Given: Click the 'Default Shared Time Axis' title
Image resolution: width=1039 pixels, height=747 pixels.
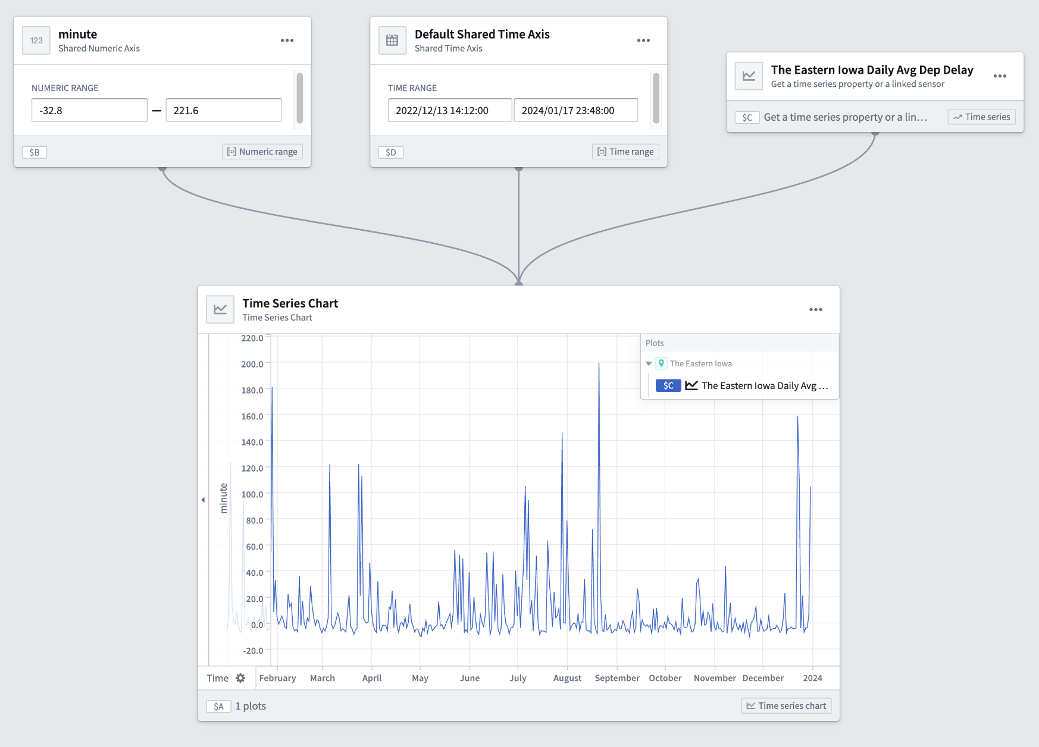Looking at the screenshot, I should pyautogui.click(x=482, y=34).
